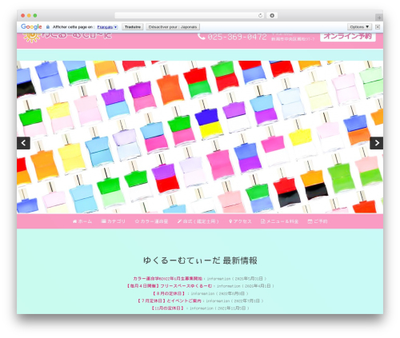Click the colorful bottles slider image
Viewport: 400px width, 338px height.
coord(200,137)
